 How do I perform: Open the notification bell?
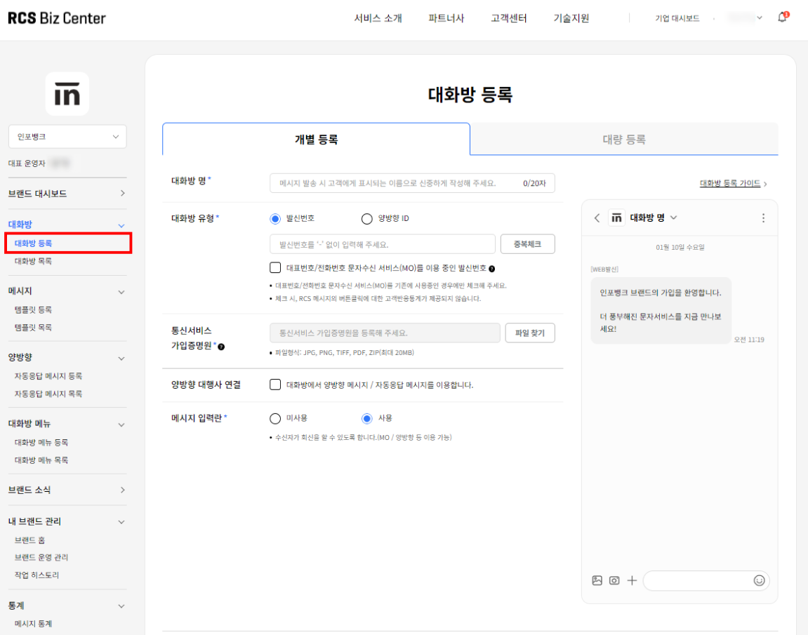click(x=782, y=18)
